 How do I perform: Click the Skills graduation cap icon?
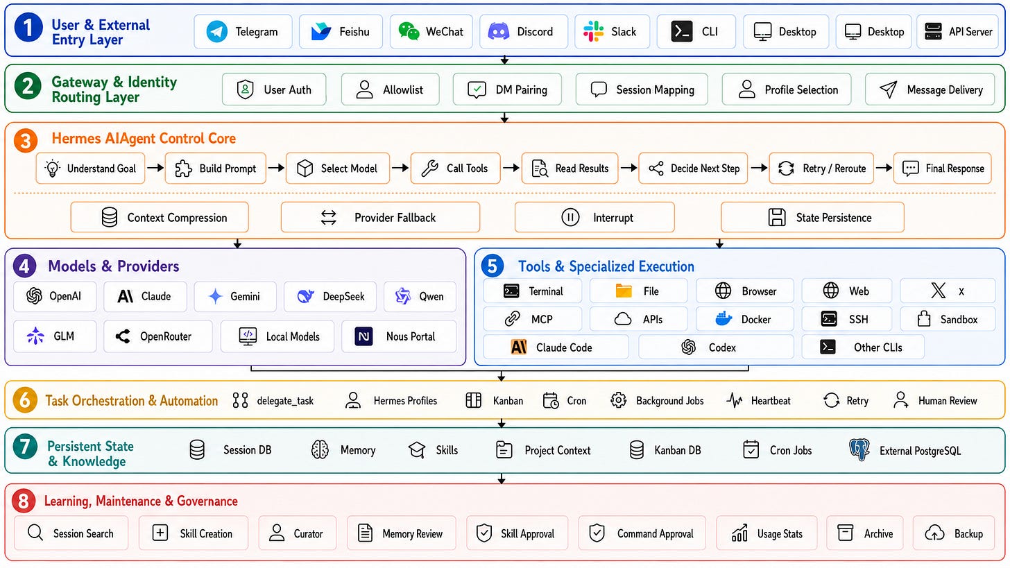point(417,450)
